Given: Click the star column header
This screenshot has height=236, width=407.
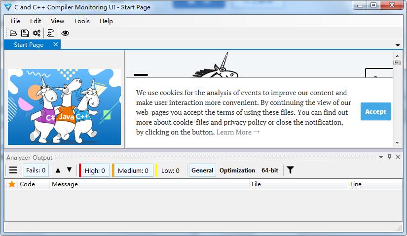Looking at the screenshot, I should (x=12, y=184).
